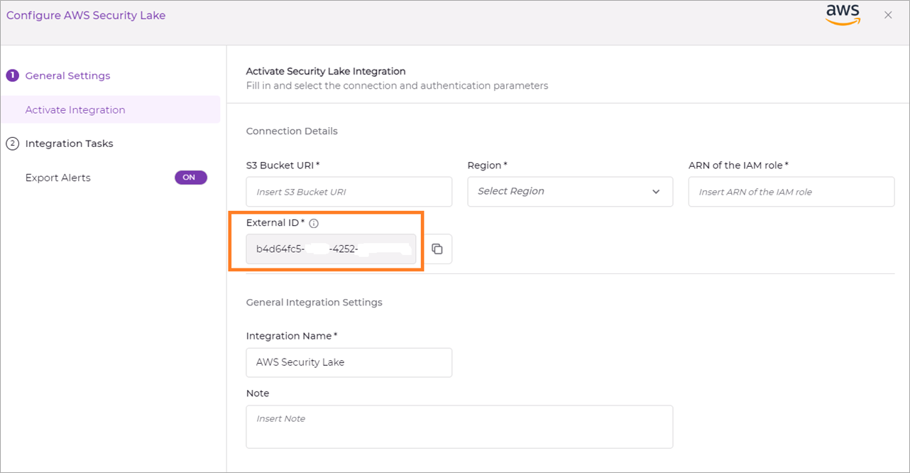Show info tooltip next to External ID
This screenshot has height=473, width=910.
tap(314, 223)
